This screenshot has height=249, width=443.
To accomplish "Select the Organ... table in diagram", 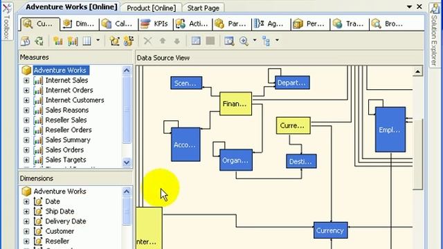I will point(236,160).
